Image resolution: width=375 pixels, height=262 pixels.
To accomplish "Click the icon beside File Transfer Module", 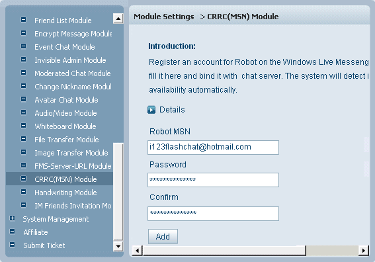I will click(23, 139).
